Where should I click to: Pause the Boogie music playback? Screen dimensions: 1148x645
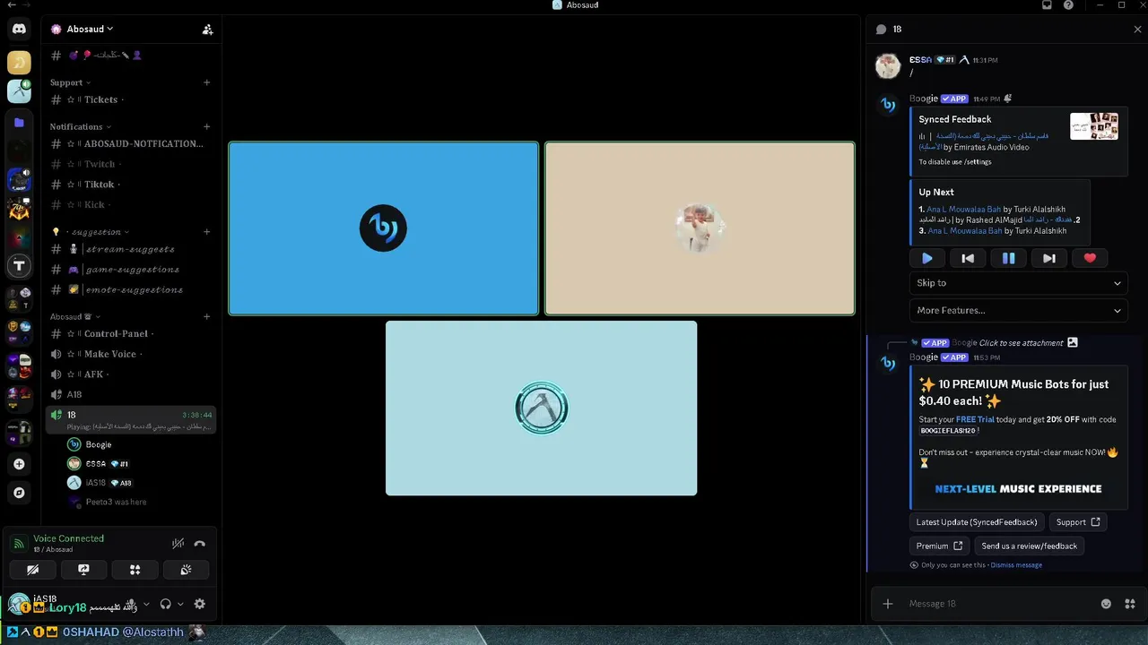click(1008, 258)
